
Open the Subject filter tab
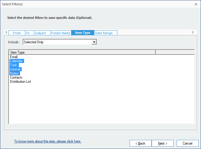[x=42, y=33]
